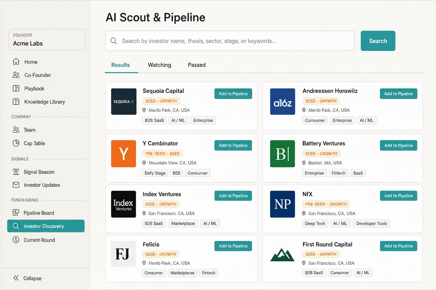Click Index Ventures' Marketplace tag
The width and height of the screenshot is (436, 290).
click(x=183, y=223)
